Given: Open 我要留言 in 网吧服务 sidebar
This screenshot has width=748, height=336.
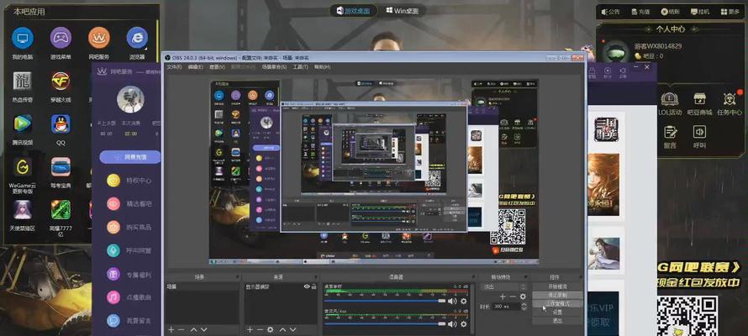Looking at the screenshot, I should pos(129,321).
